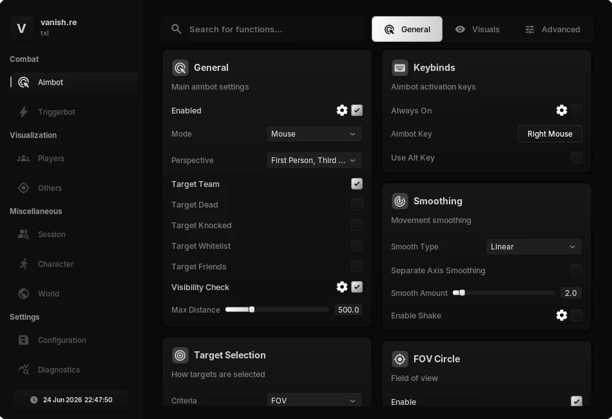Open the Triggerbot section

pyautogui.click(x=74, y=112)
